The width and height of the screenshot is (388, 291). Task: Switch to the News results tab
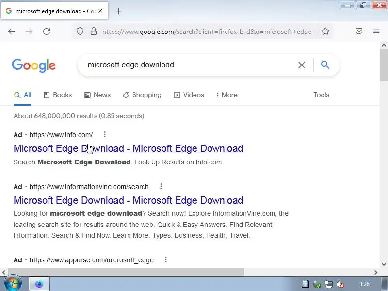tap(97, 95)
